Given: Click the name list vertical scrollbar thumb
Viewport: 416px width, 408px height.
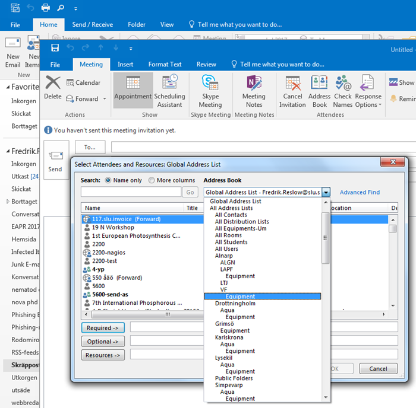Looking at the screenshot, I should [x=393, y=228].
